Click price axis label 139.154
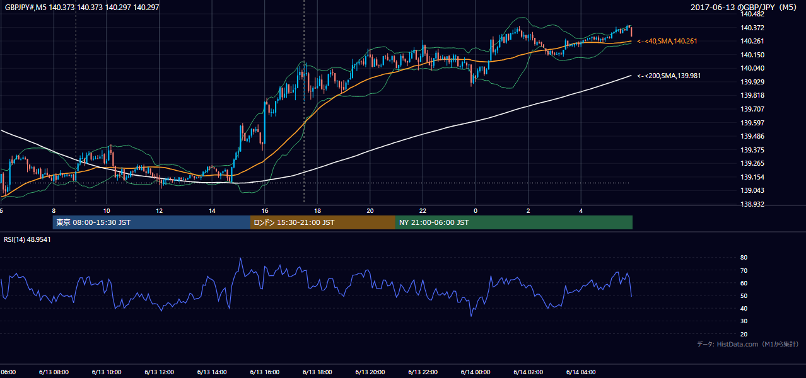The image size is (806, 378). 754,177
